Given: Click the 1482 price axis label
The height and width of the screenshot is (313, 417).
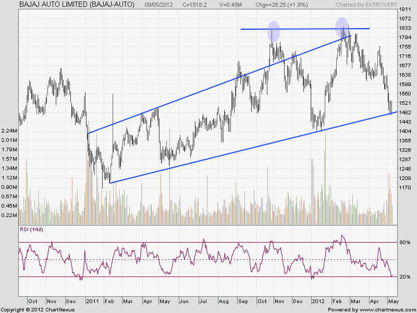Looking at the screenshot, I should (x=404, y=112).
